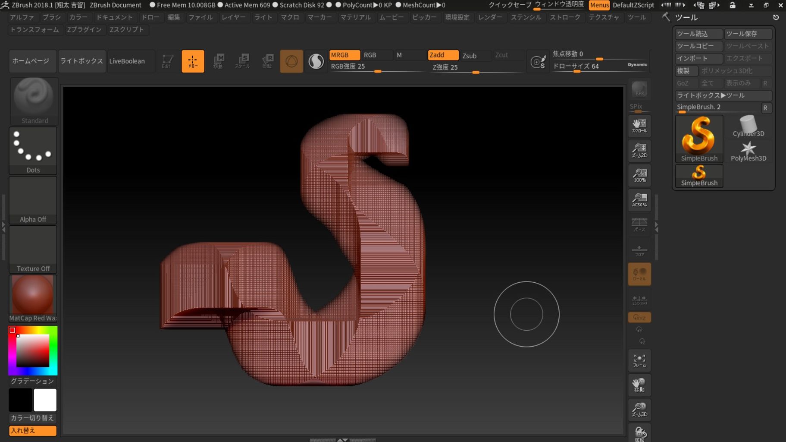Click the BPR render icon
The height and width of the screenshot is (442, 786).
click(639, 89)
